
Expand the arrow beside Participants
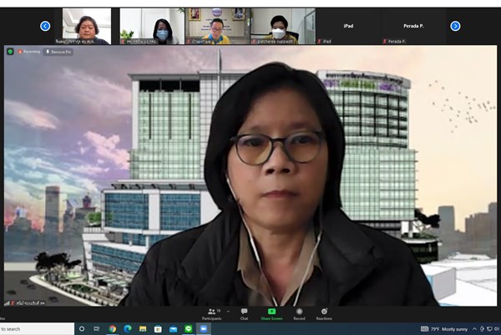click(228, 312)
